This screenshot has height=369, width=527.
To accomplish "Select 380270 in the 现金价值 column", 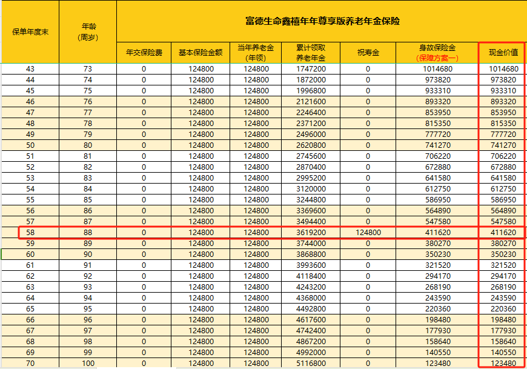I will (503, 244).
